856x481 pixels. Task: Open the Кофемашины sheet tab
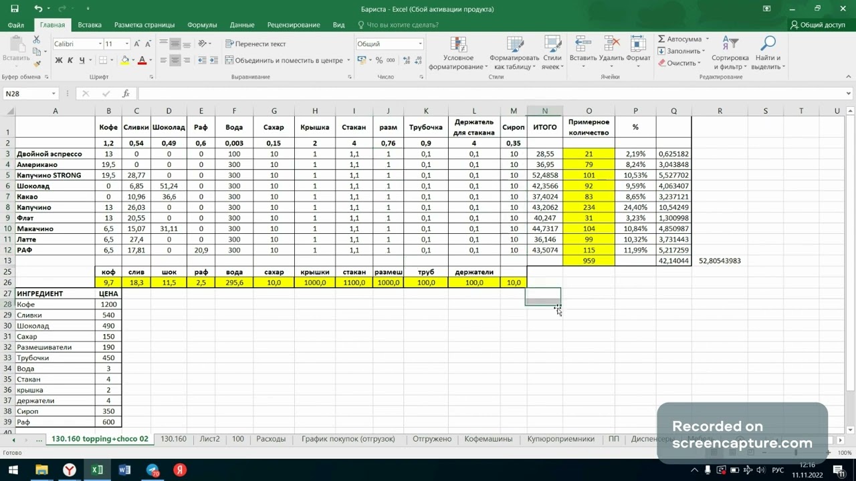(x=488, y=439)
